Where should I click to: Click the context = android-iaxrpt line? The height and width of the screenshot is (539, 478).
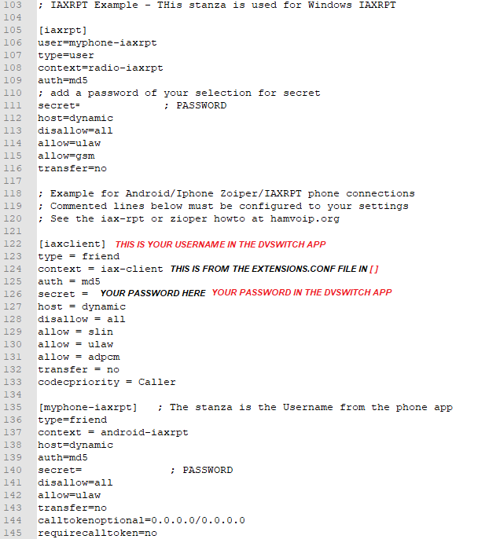coord(113,432)
